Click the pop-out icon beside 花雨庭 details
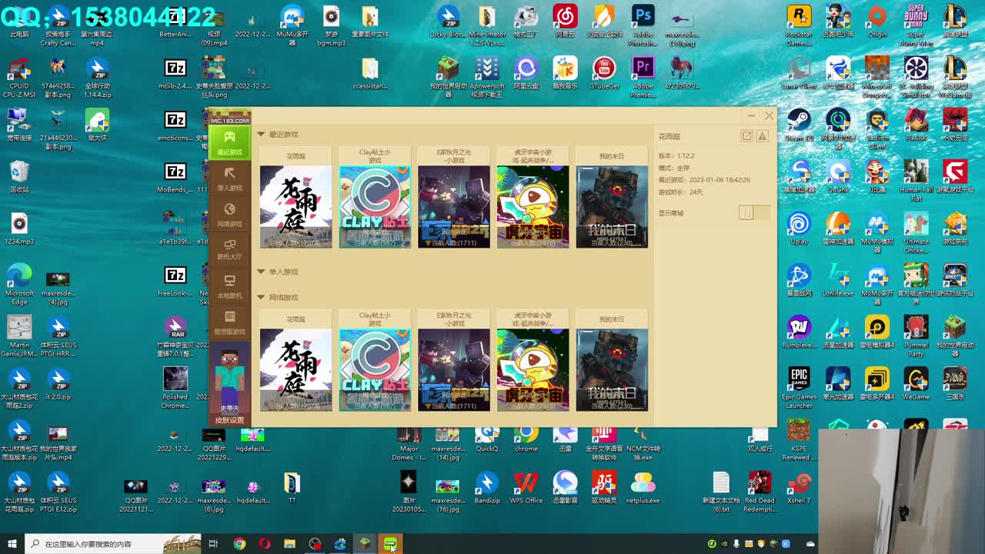Viewport: 985px width, 554px height. pos(746,136)
